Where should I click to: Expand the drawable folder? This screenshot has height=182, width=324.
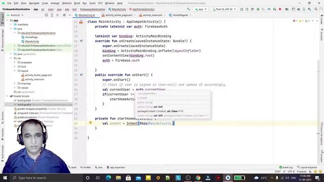coord(15,62)
